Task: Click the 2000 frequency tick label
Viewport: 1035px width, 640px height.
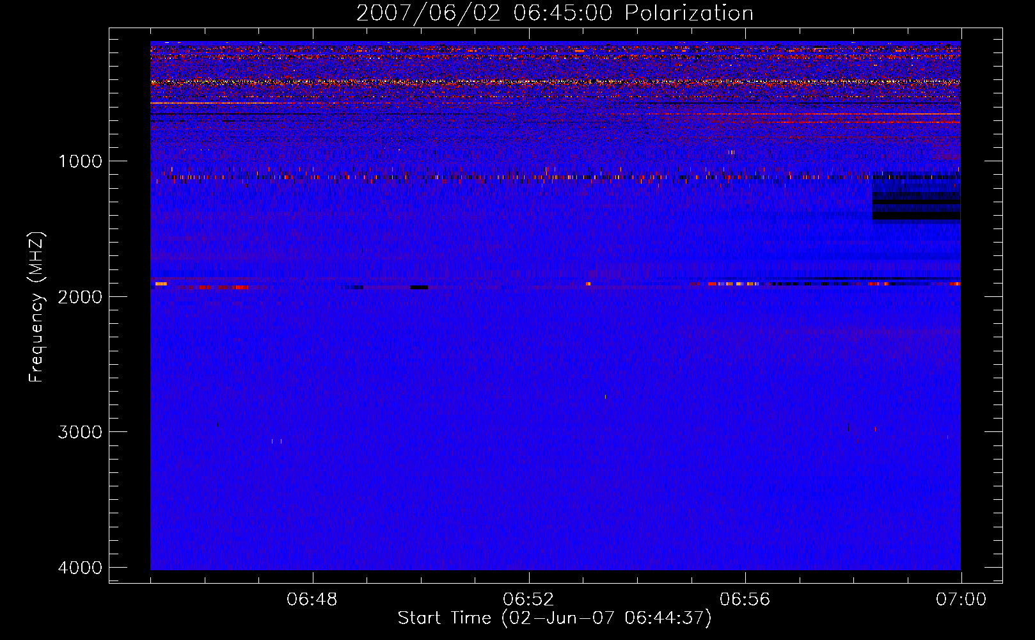Action: tap(80, 296)
